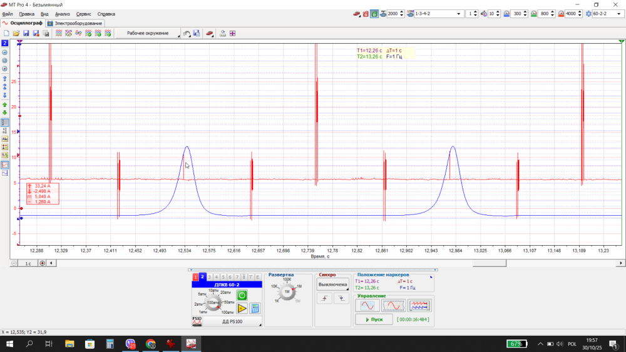Click the open folder icon in toolbar
The width and height of the screenshot is (626, 352).
click(x=17, y=33)
